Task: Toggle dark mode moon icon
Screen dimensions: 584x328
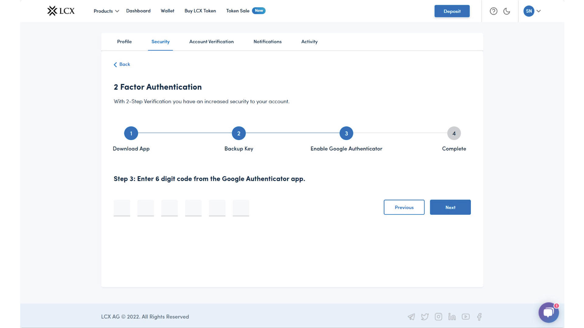Action: [506, 11]
